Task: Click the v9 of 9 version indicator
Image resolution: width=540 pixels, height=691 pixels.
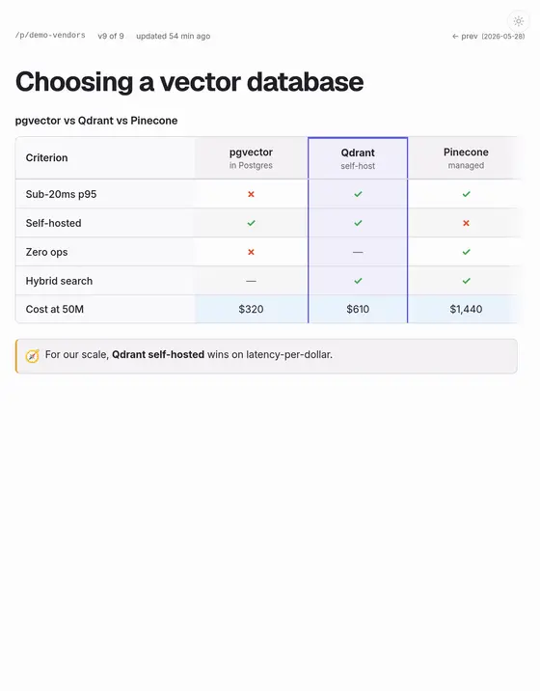Action: pyautogui.click(x=111, y=36)
